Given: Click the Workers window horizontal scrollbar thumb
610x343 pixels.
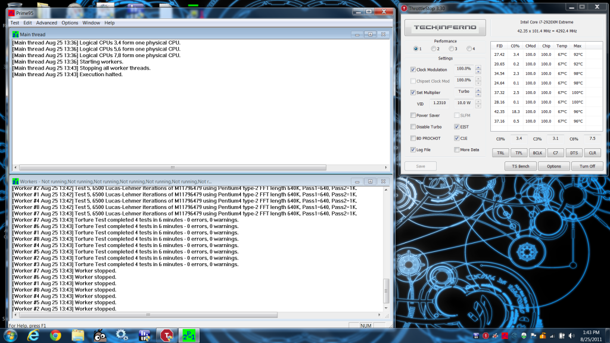Looking at the screenshot, I should 148,314.
